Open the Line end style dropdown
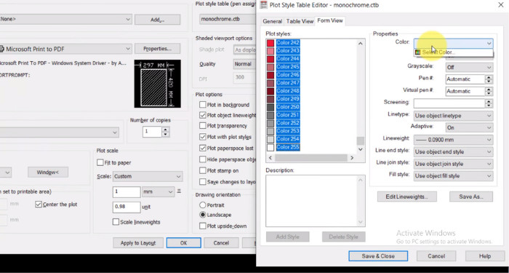Viewport: 509px width, 273px height. (453, 151)
